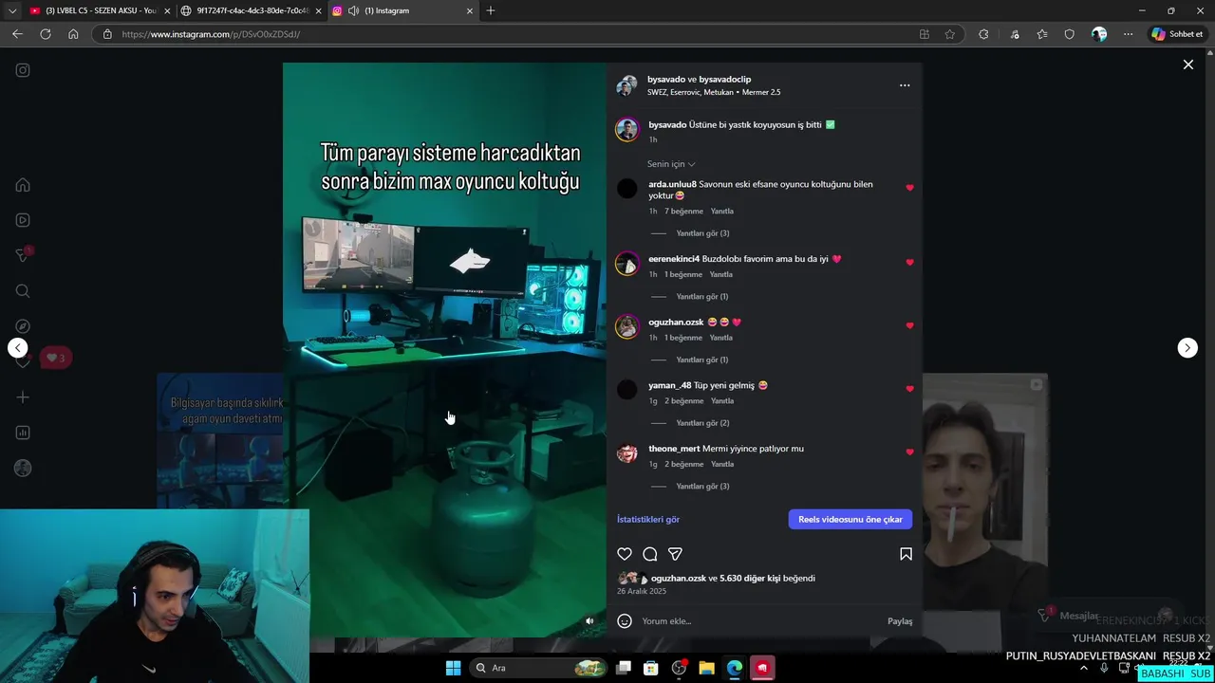
Task: Unlike oguzhan.ozsk's comment heart
Action: point(909,325)
